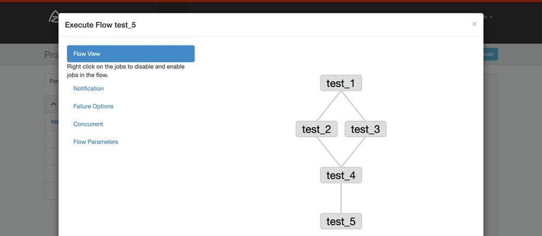Close the Execute Flow dialog with X
The image size is (542, 236).
click(x=474, y=24)
